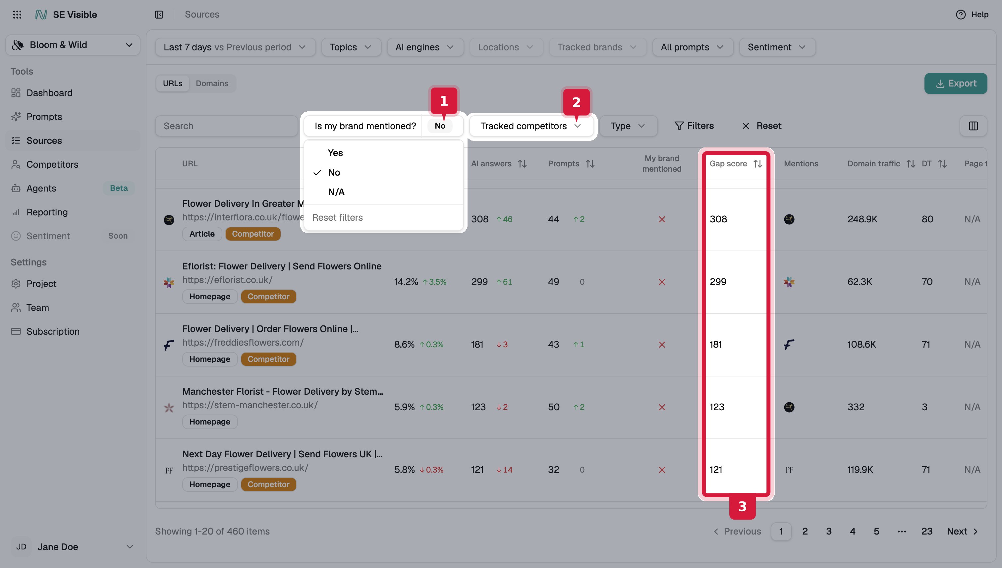Sort table by Gap score
1002x568 pixels.
pyautogui.click(x=758, y=163)
